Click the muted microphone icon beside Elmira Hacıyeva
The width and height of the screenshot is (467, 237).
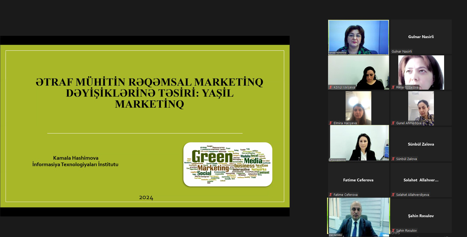[x=331, y=123]
